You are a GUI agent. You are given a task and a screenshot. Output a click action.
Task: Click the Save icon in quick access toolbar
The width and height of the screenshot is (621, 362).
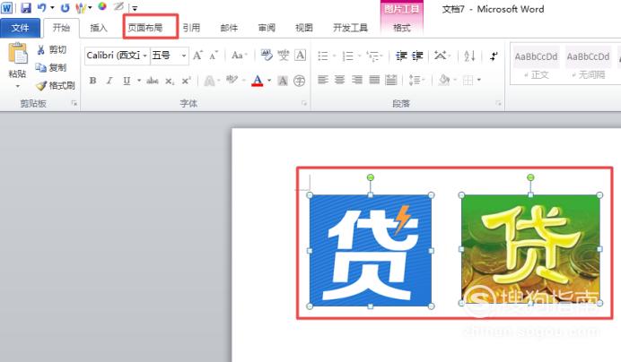point(26,7)
